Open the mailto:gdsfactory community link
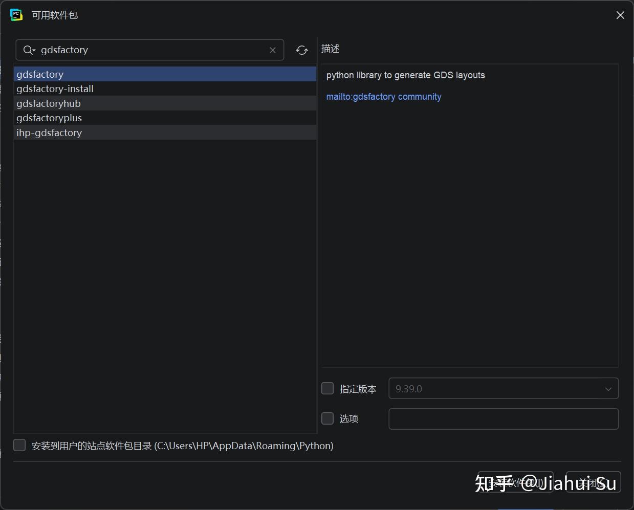The width and height of the screenshot is (634, 510). click(384, 97)
